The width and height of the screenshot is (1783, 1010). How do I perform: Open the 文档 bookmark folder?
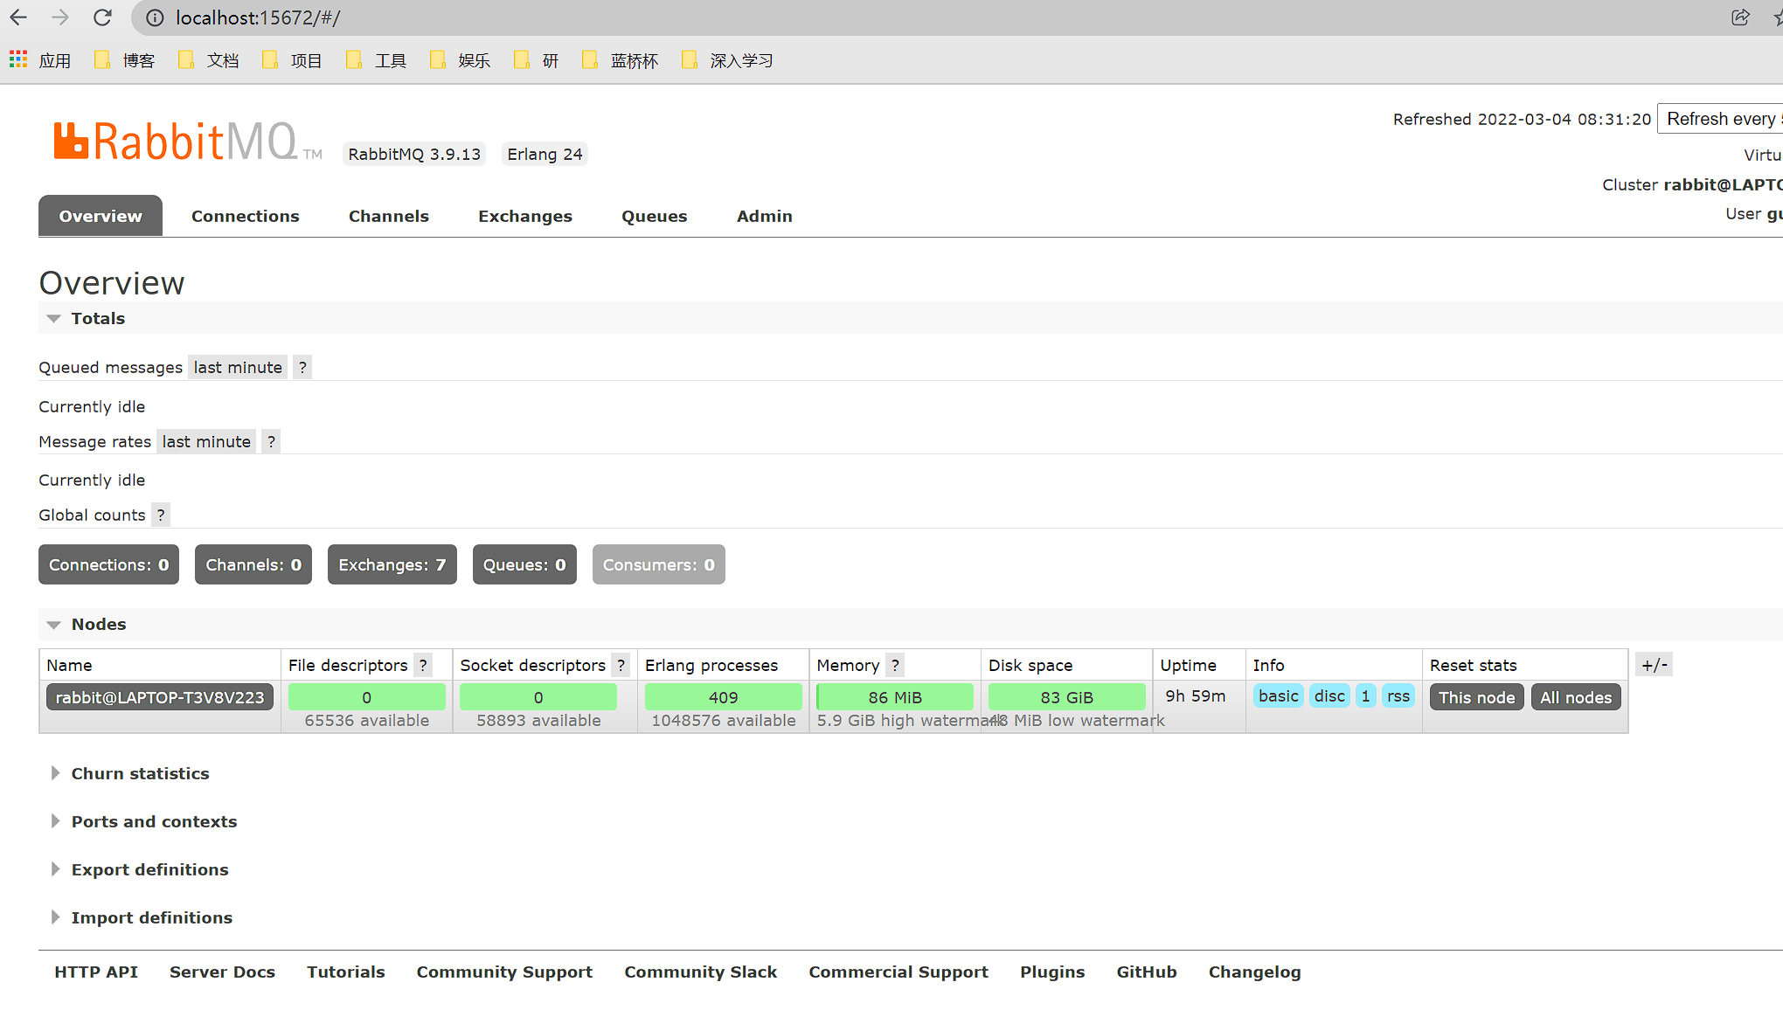208,60
